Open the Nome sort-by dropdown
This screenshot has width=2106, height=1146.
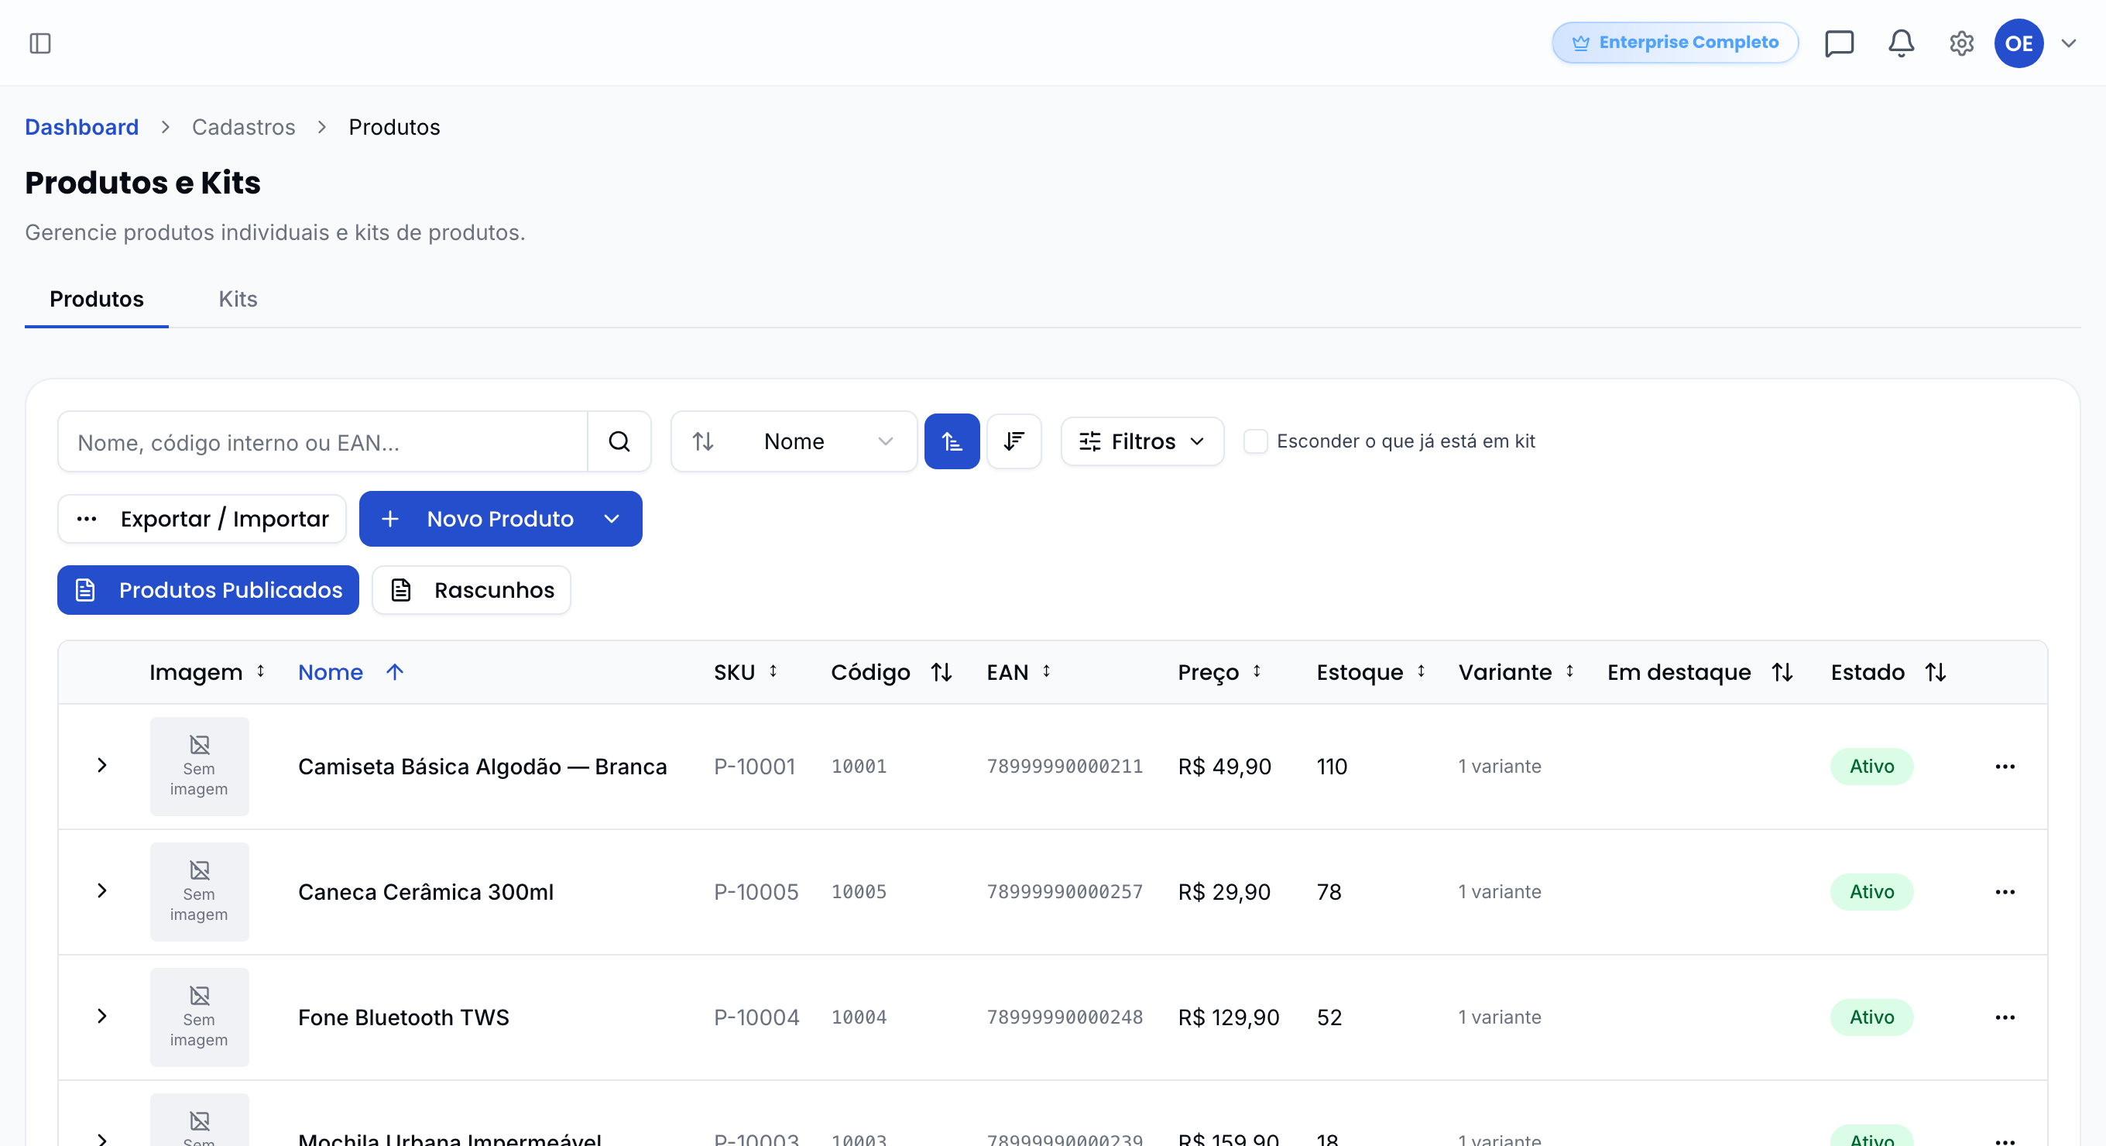(793, 441)
